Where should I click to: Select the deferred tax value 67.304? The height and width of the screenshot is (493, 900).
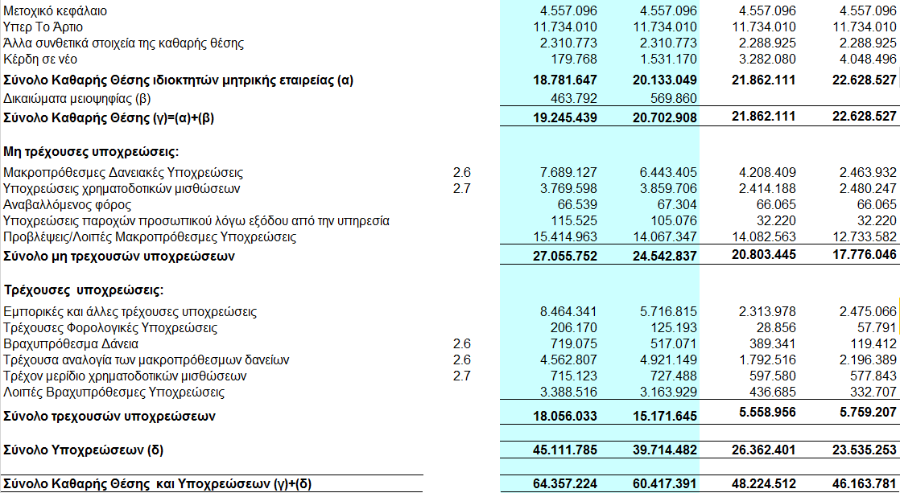click(676, 204)
